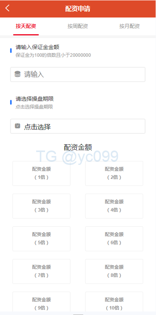Switch to 按周配资 tab
Image resolution: width=156 pixels, height=315 pixels.
[x=77, y=26]
